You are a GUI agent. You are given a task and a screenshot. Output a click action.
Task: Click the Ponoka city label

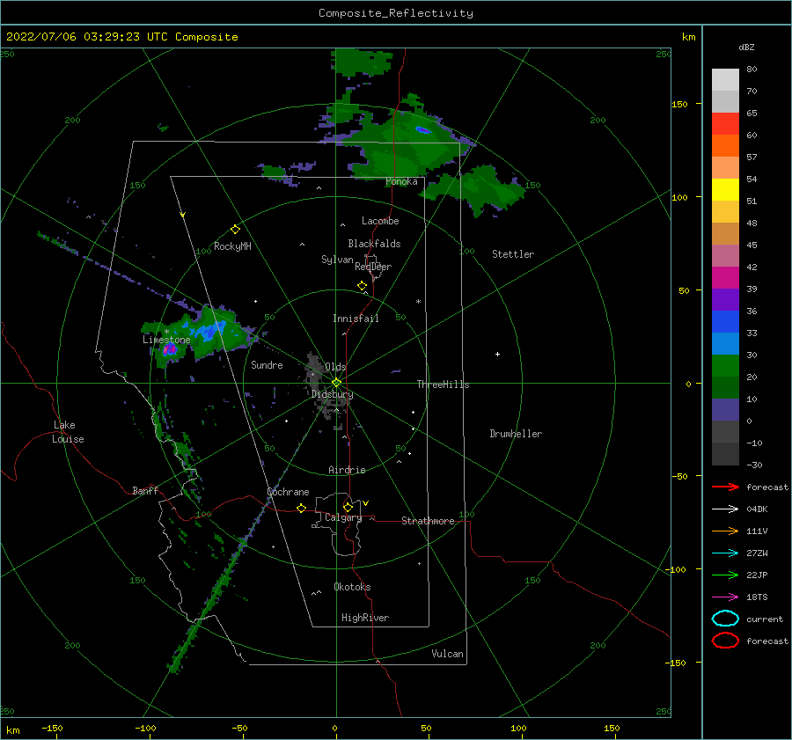(401, 181)
